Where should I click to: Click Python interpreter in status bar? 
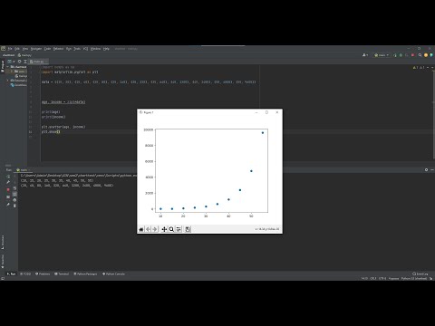[414, 278]
